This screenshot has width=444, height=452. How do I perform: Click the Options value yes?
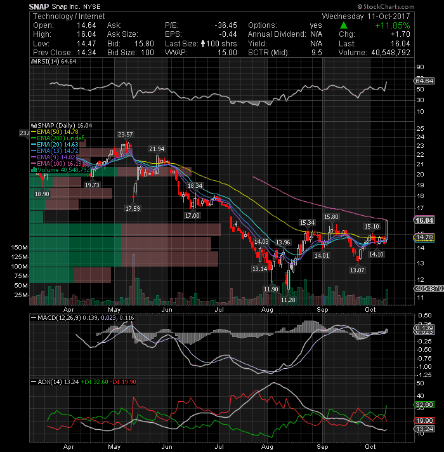click(316, 25)
